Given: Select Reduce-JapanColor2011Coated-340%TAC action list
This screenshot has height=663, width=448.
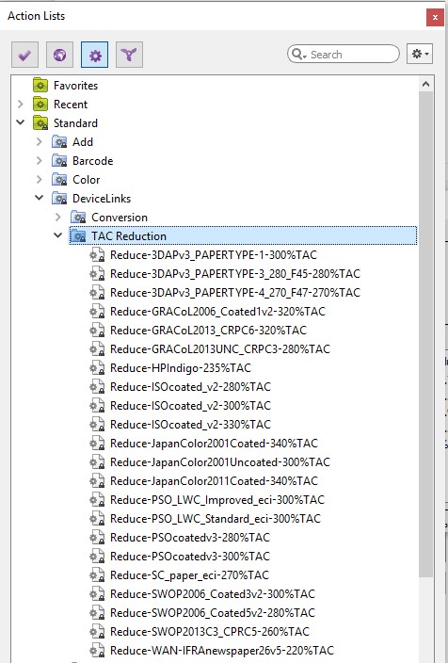Looking at the screenshot, I should pyautogui.click(x=214, y=481).
